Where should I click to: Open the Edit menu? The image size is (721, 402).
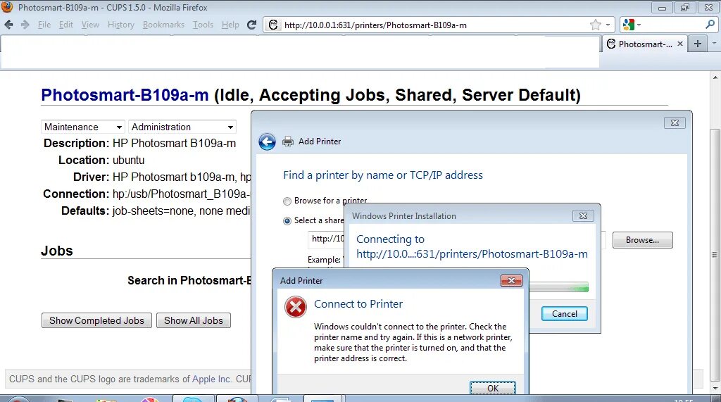point(65,25)
